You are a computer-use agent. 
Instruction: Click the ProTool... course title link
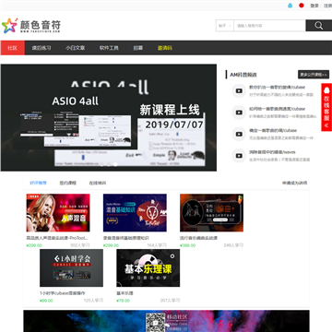(57, 238)
